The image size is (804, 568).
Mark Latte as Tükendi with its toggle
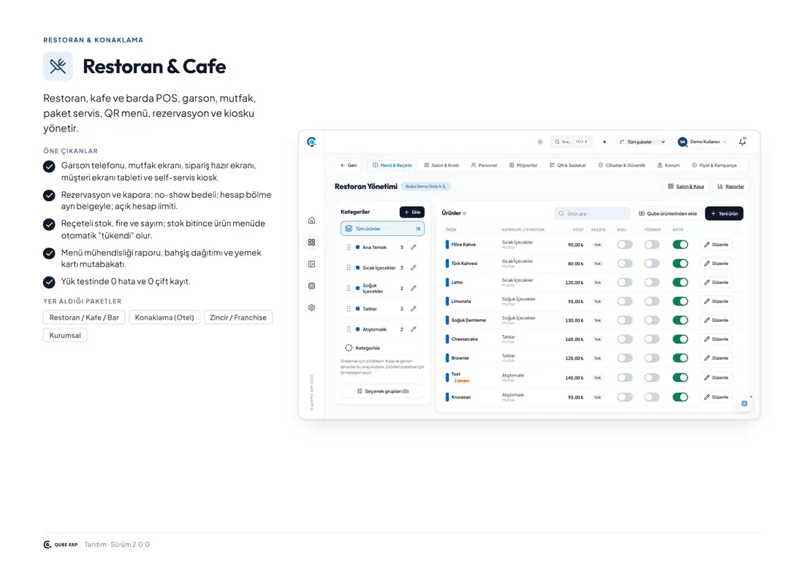coord(652,283)
